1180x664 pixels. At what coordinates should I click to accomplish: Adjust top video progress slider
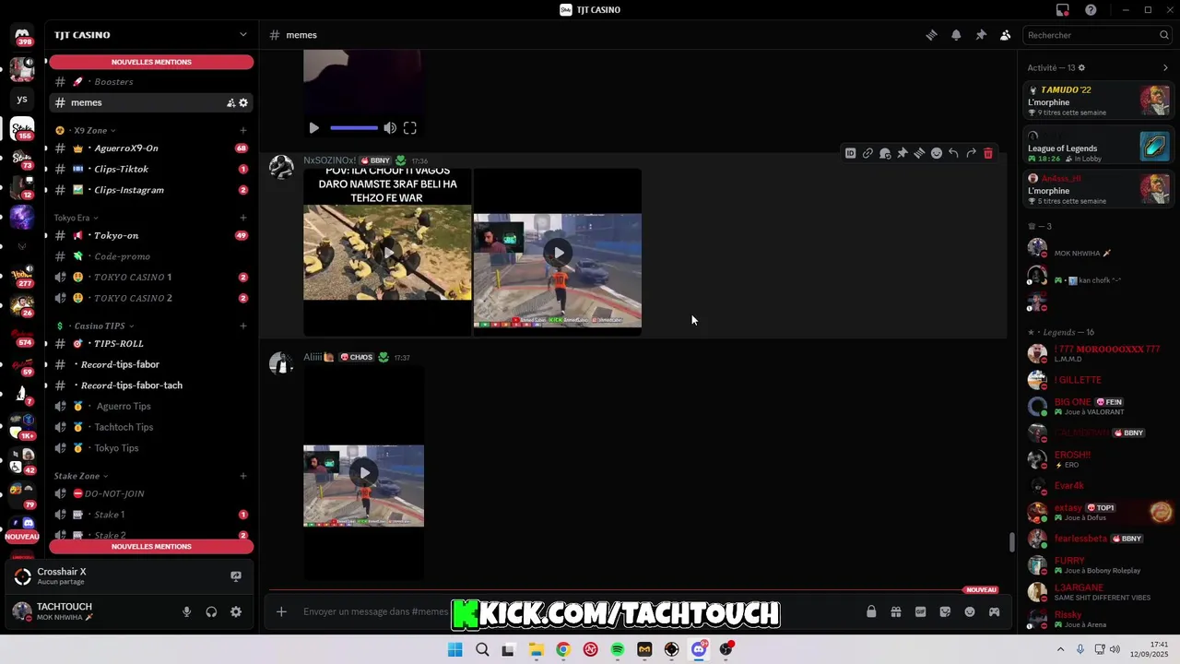point(354,128)
